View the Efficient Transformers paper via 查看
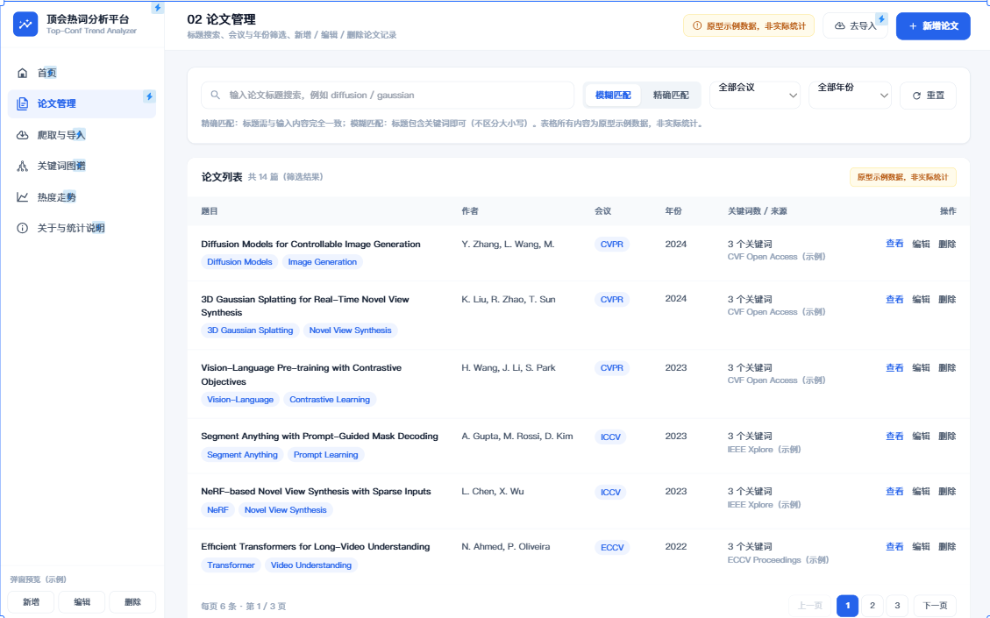 894,547
